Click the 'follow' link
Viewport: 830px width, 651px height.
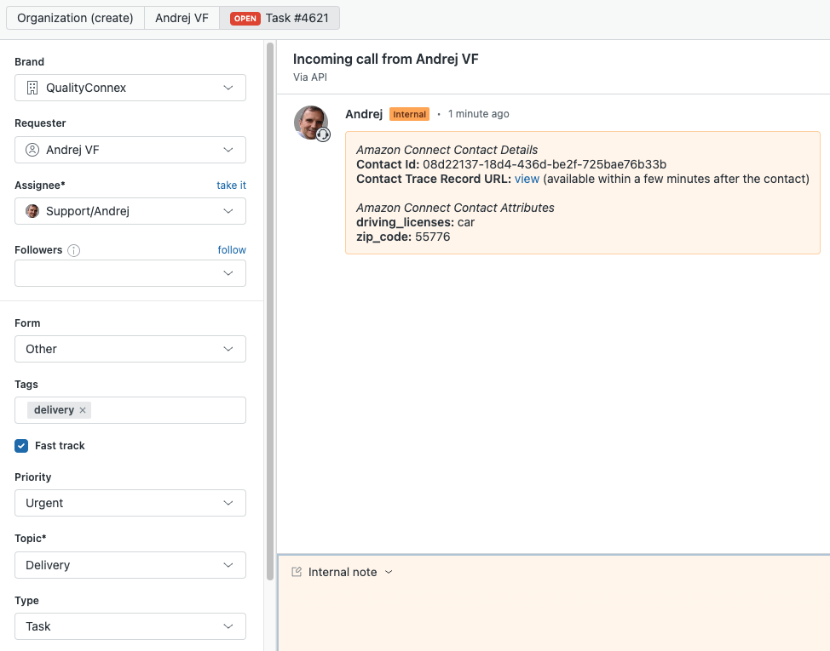pyautogui.click(x=232, y=250)
